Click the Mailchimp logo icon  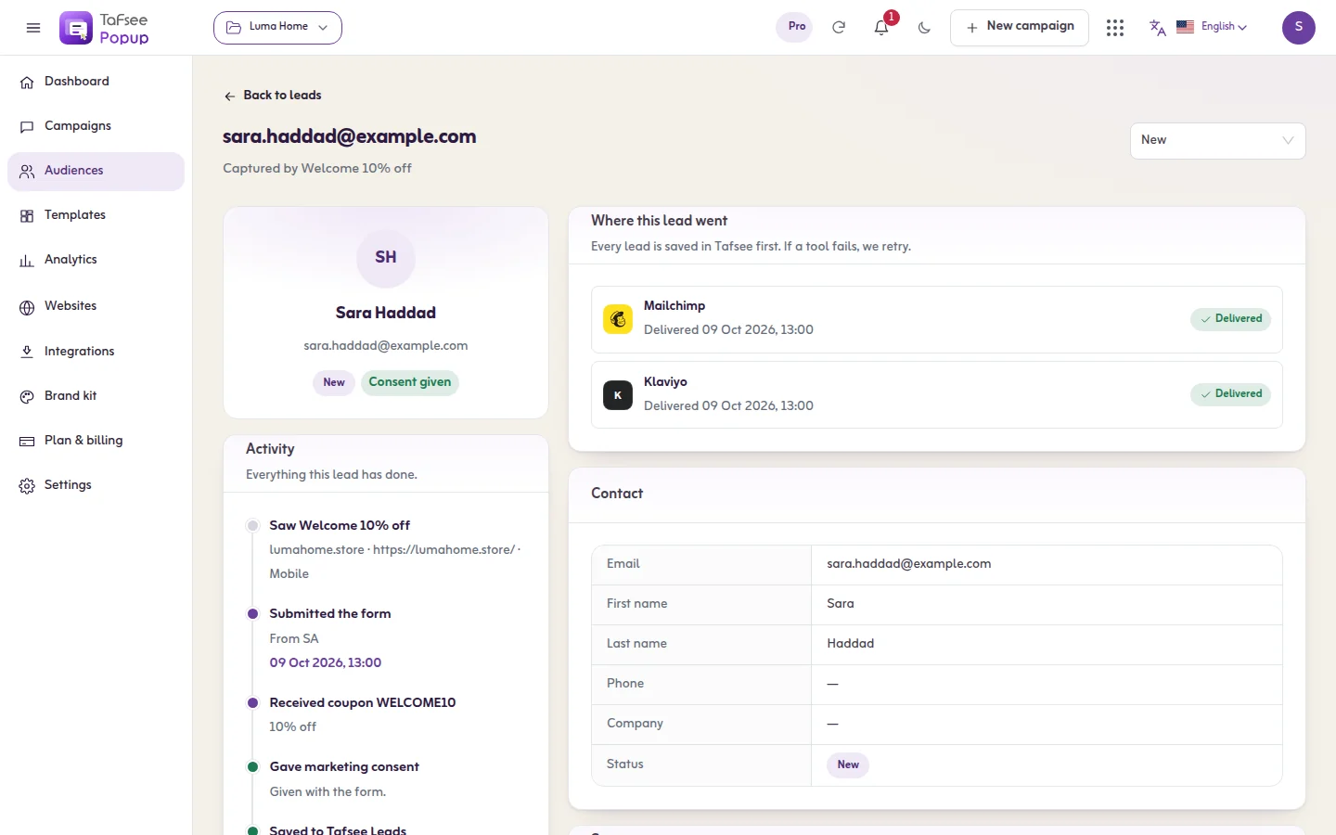(618, 319)
